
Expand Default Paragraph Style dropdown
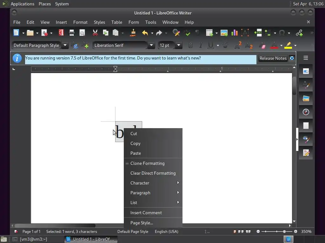pos(65,45)
